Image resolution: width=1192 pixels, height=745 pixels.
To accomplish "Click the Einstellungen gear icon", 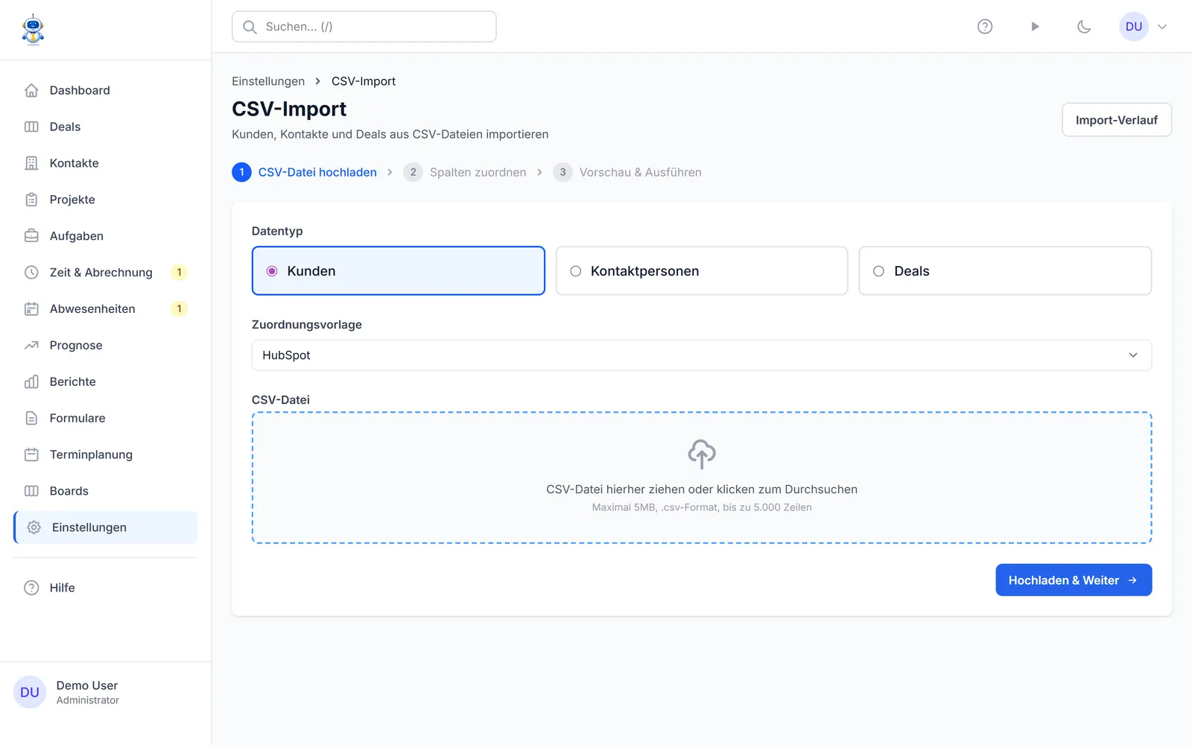I will click(34, 527).
